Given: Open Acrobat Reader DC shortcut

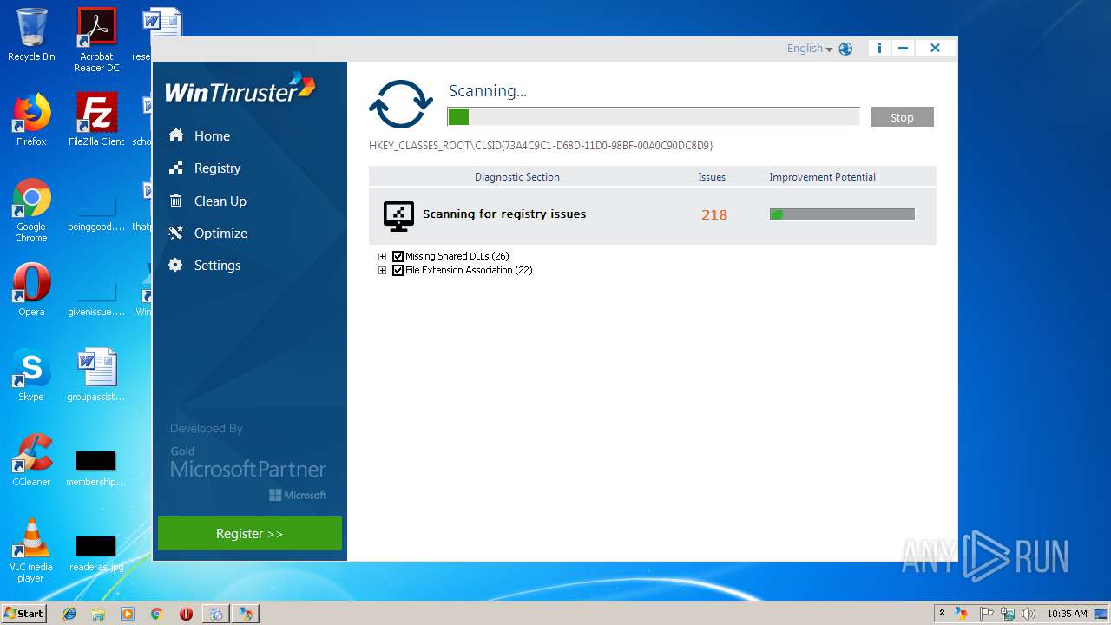Looking at the screenshot, I should click(96, 40).
